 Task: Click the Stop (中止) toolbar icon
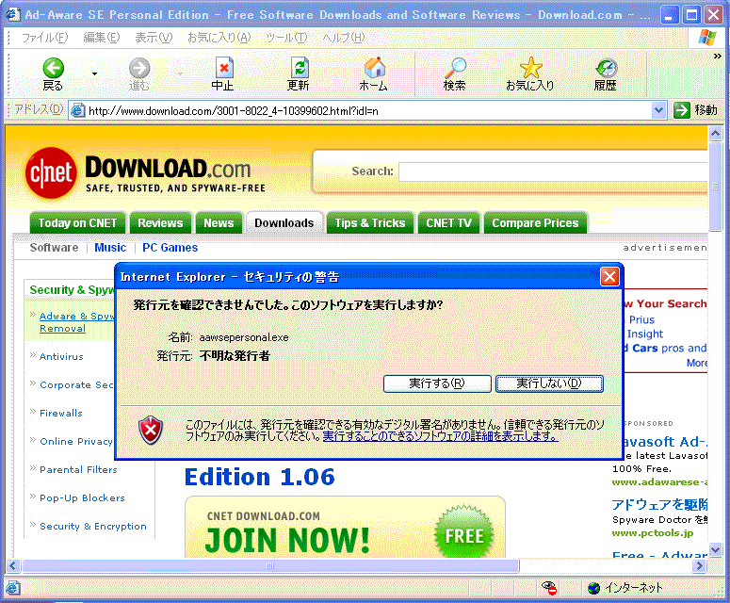click(x=223, y=69)
